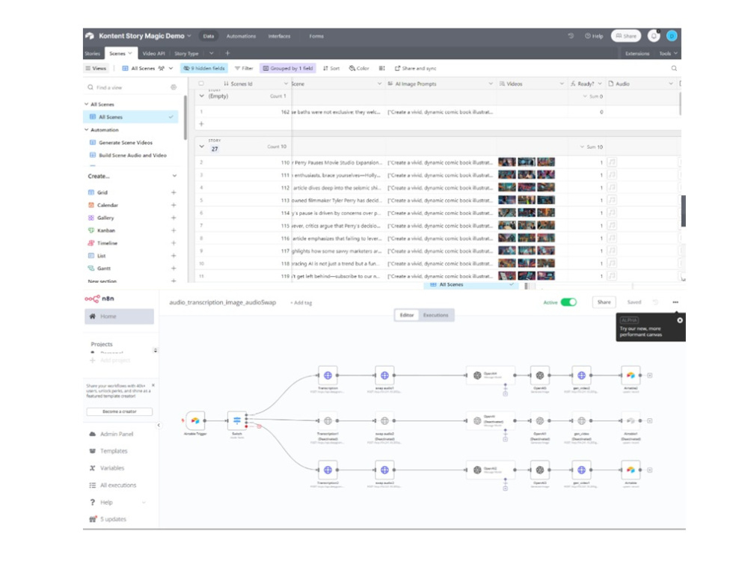Open n8n All executions sidebar item
This screenshot has width=748, height=561.
(x=118, y=485)
